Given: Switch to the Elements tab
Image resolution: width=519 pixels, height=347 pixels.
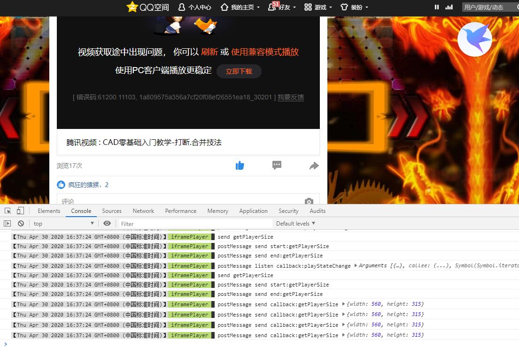Looking at the screenshot, I should (49, 211).
